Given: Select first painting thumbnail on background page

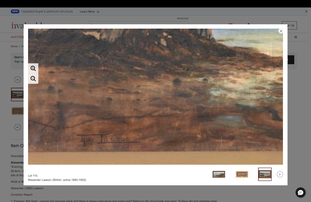Looking at the screenshot, I should pos(17,94).
